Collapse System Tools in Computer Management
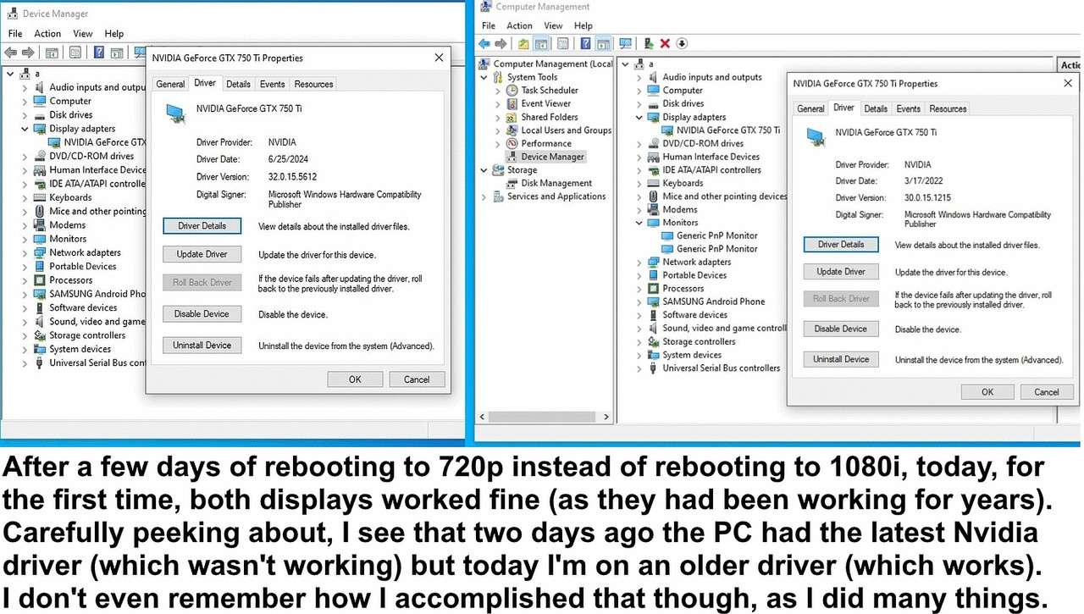The width and height of the screenshot is (1084, 614). pyautogui.click(x=484, y=77)
